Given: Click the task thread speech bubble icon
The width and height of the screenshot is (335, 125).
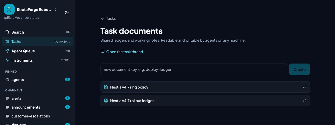Looking at the screenshot, I should coord(103,52).
